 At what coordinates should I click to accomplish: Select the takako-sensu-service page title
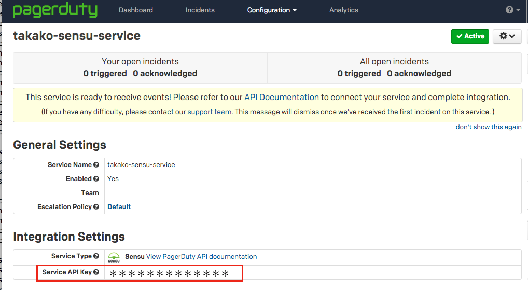click(x=77, y=36)
